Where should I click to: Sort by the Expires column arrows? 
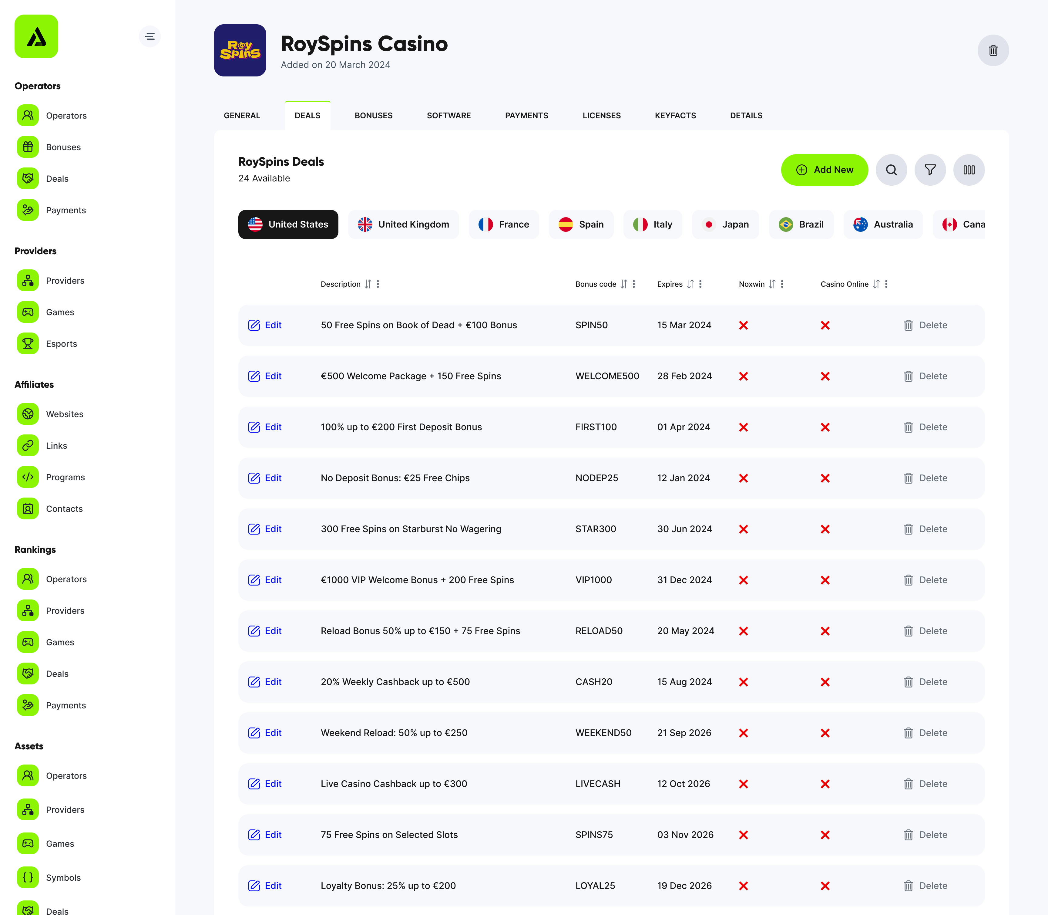click(x=690, y=284)
